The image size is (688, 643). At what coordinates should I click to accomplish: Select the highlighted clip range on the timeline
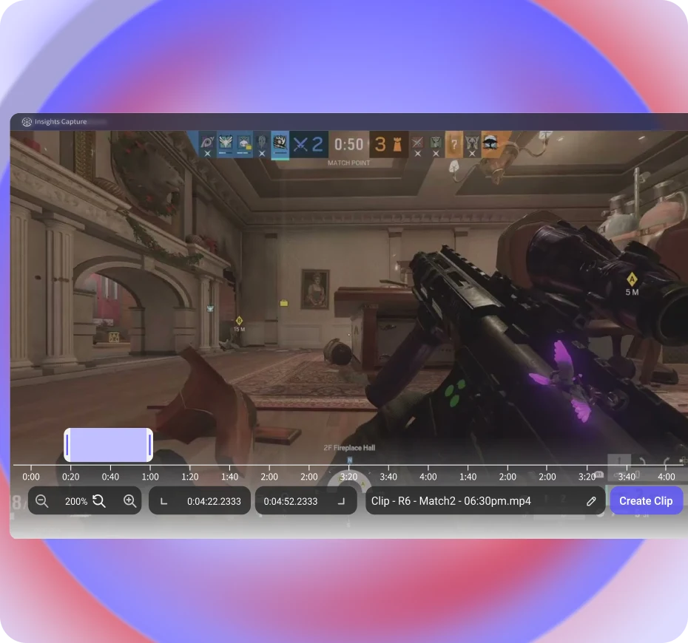point(108,445)
